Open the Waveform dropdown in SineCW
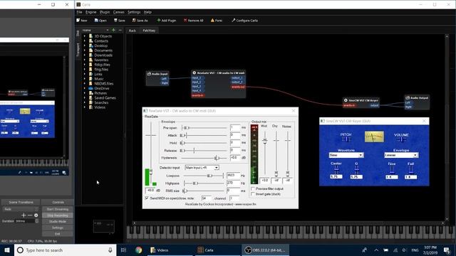 (x=346, y=155)
